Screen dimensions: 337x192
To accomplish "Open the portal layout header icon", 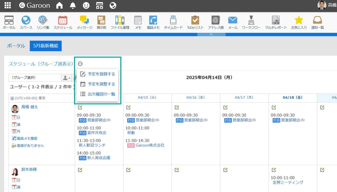I will pos(100,5).
